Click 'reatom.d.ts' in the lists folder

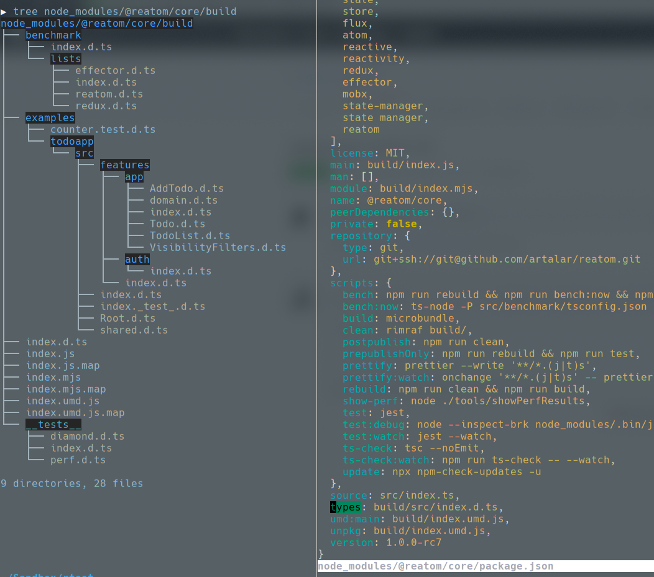(109, 94)
